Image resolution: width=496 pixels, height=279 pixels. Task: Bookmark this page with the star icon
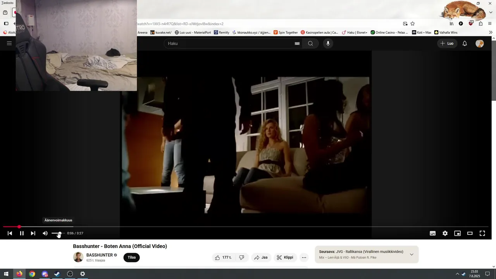[412, 24]
